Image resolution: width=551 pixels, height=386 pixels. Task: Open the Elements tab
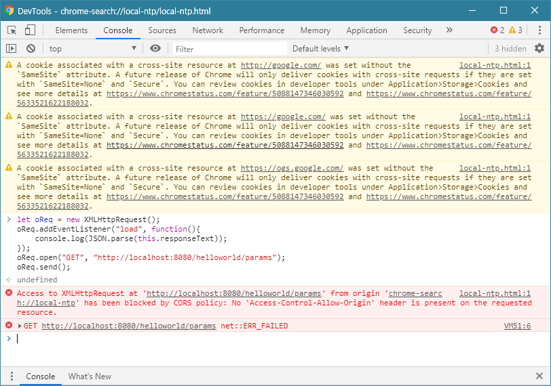tap(71, 30)
